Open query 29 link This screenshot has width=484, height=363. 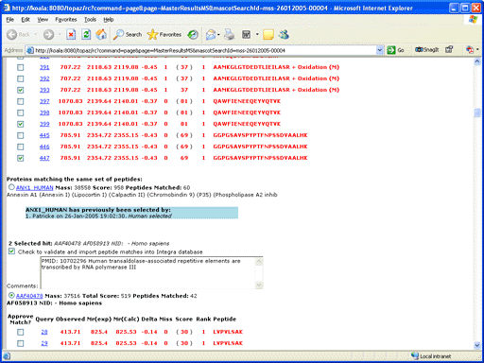(44, 343)
